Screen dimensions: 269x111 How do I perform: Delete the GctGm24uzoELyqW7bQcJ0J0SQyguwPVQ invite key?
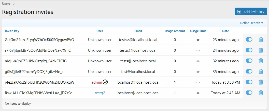(x=261, y=40)
